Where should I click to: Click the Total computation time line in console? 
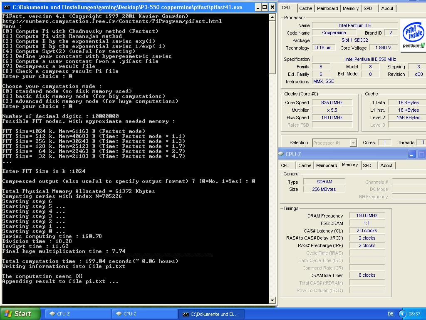pos(90,261)
